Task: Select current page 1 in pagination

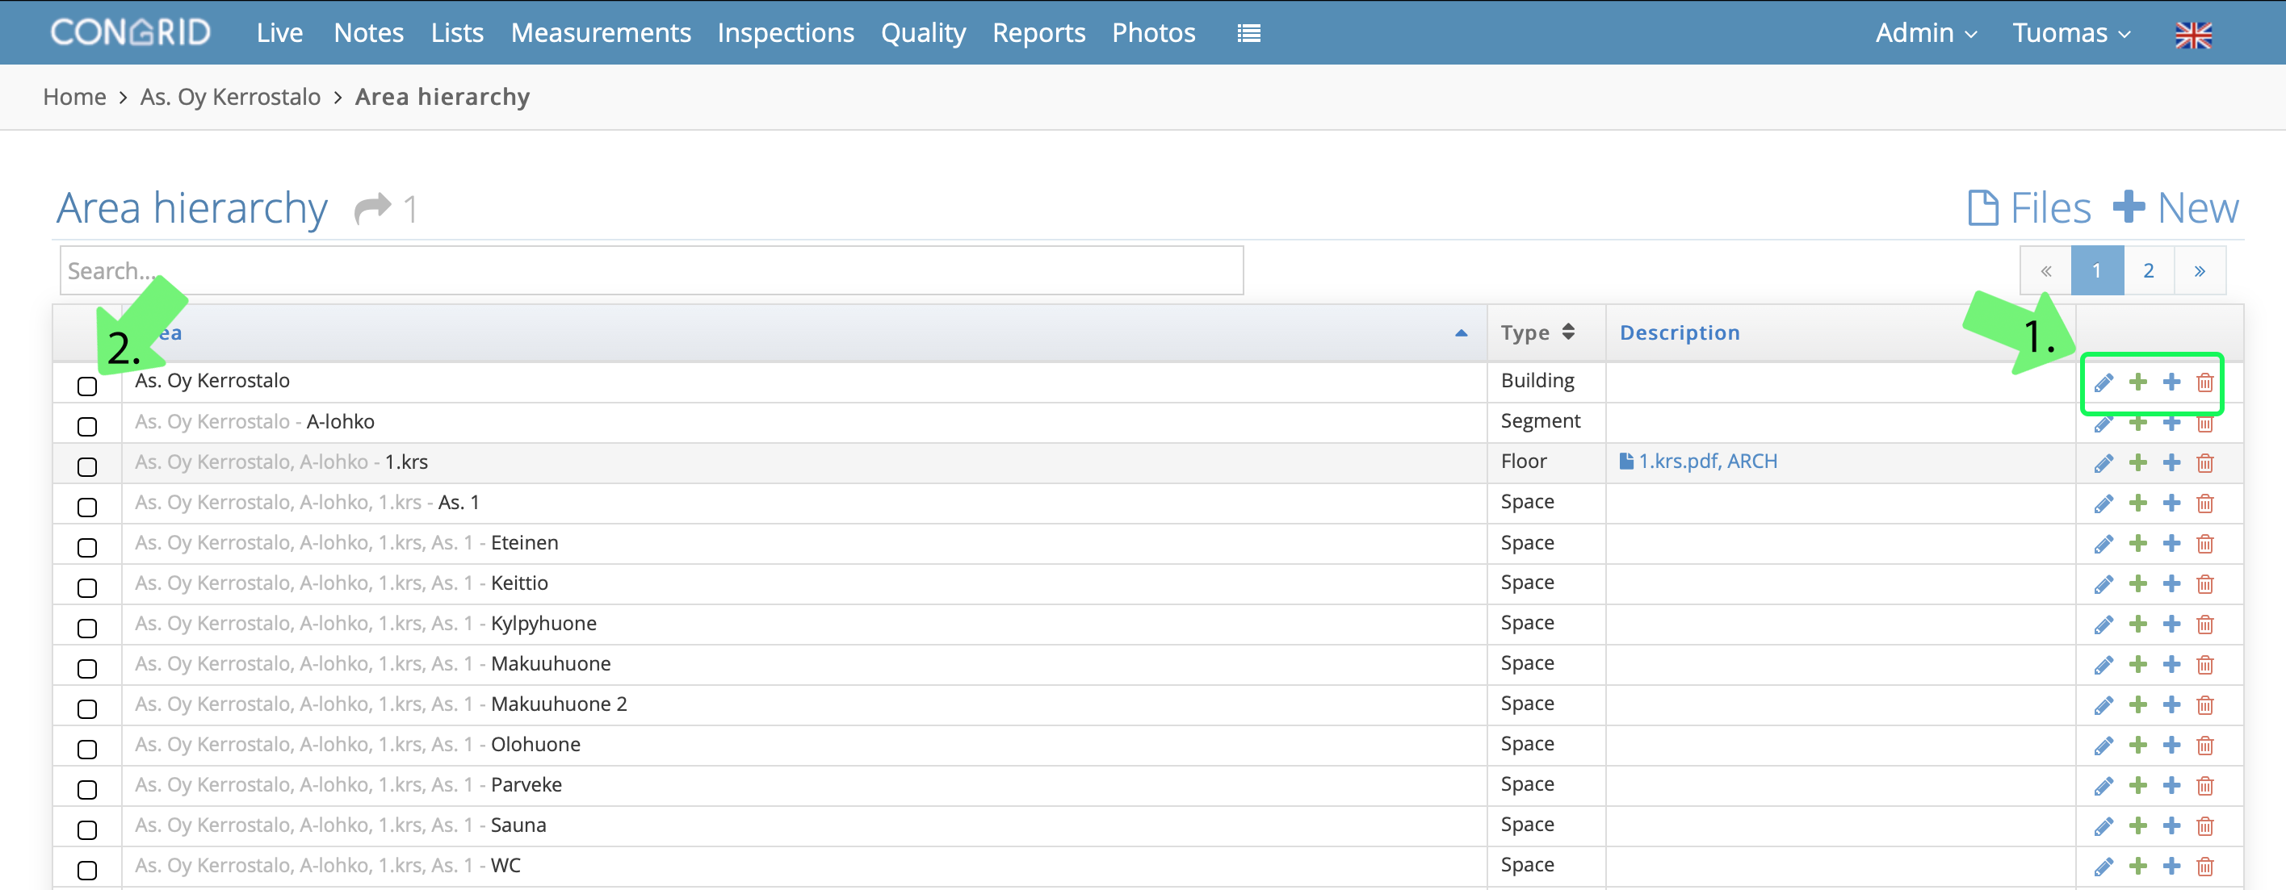Action: (2097, 270)
